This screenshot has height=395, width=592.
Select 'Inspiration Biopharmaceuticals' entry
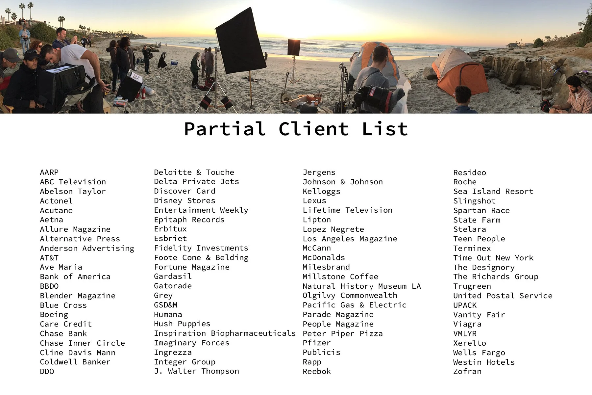tap(225, 333)
